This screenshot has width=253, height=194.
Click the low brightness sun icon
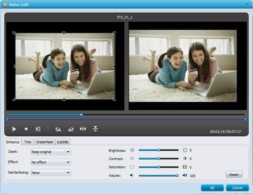(132, 150)
